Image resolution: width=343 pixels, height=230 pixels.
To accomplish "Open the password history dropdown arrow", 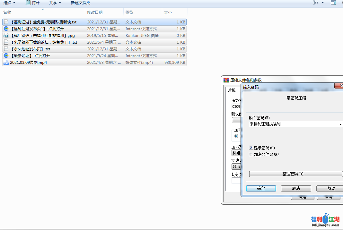I will coord(340,124).
